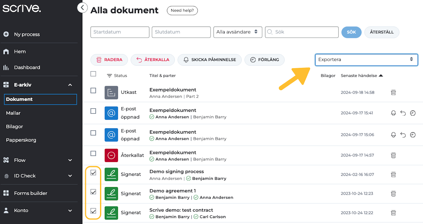Toggle the select-all checkbox in header

coord(94,74)
